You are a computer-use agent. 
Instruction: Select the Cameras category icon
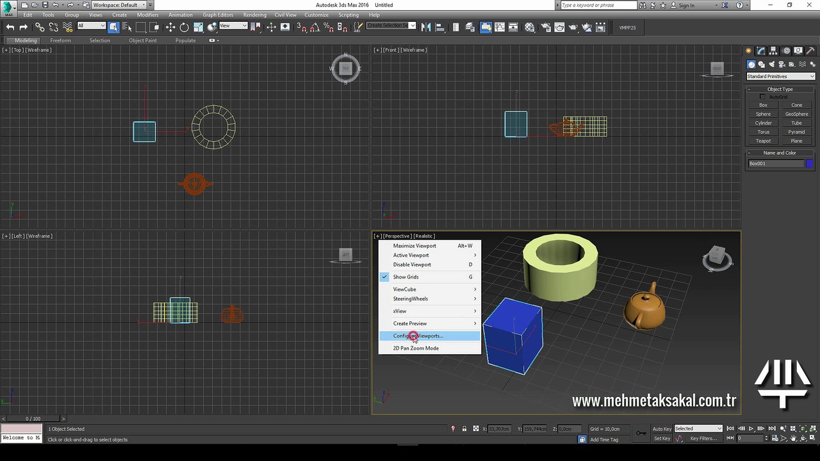[x=782, y=64]
